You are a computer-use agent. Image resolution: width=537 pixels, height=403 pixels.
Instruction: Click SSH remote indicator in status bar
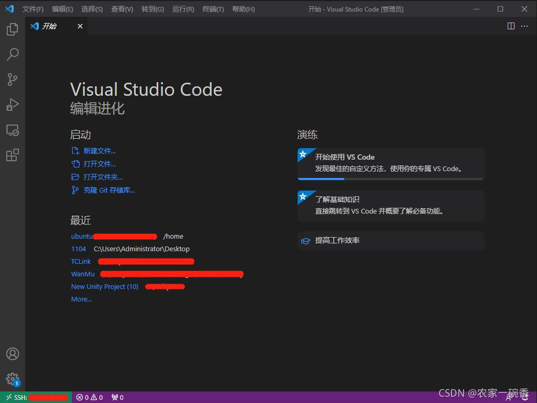[x=36, y=397]
